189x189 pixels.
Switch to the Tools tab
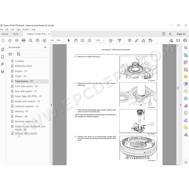pyautogui.click(x=16, y=34)
